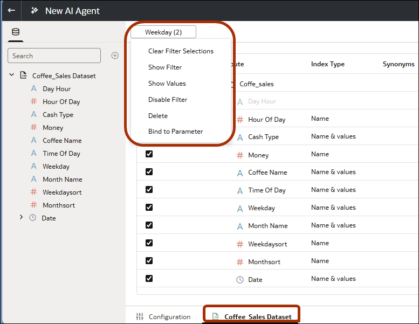Click the text icon beside Coffee Name in sidebar

(33, 140)
